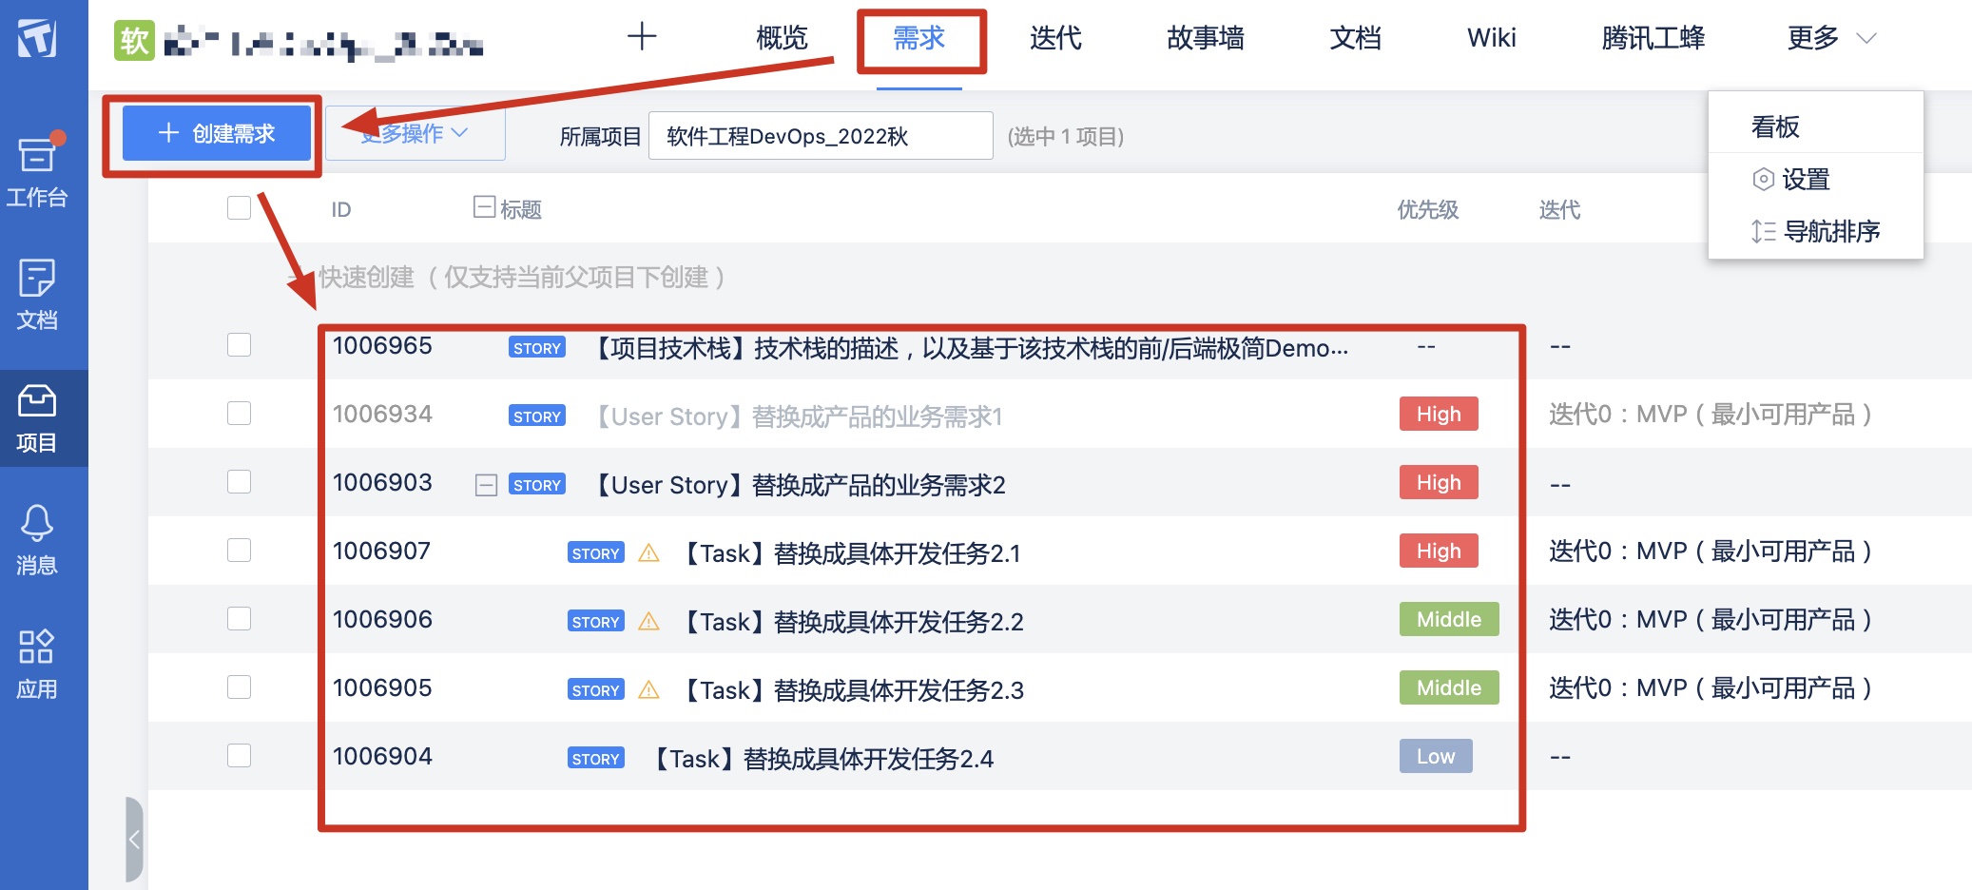Image resolution: width=1972 pixels, height=890 pixels.
Task: Open the 文档 top tab
Action: tap(1355, 38)
